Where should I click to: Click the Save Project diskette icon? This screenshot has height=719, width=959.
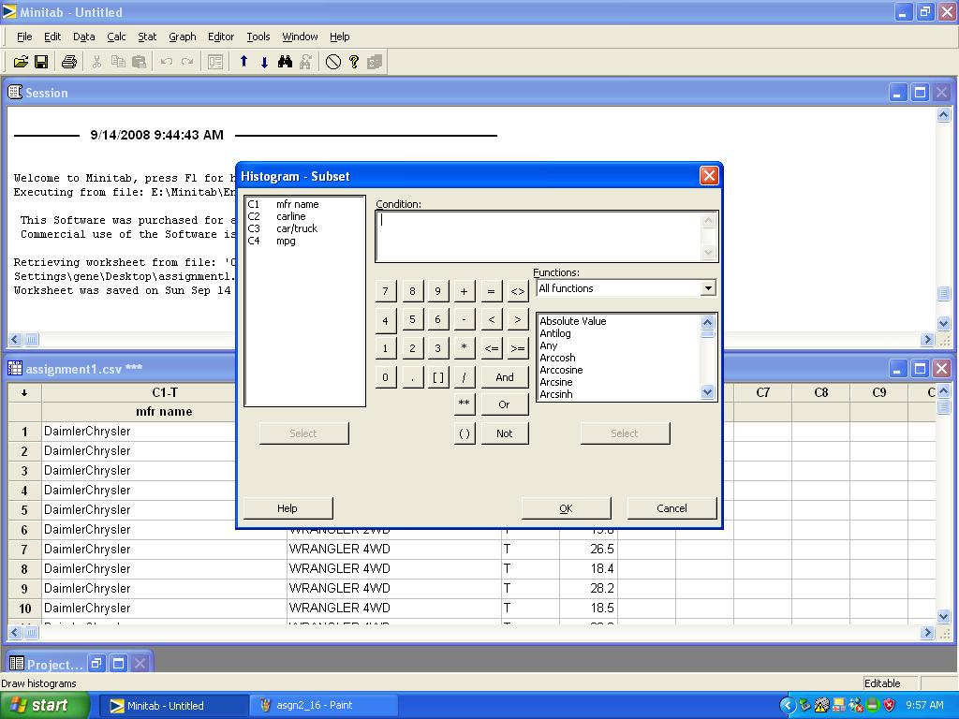41,62
